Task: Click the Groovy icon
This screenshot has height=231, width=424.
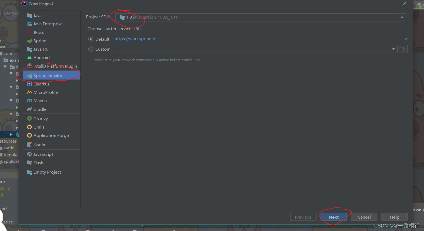Action: [29, 119]
